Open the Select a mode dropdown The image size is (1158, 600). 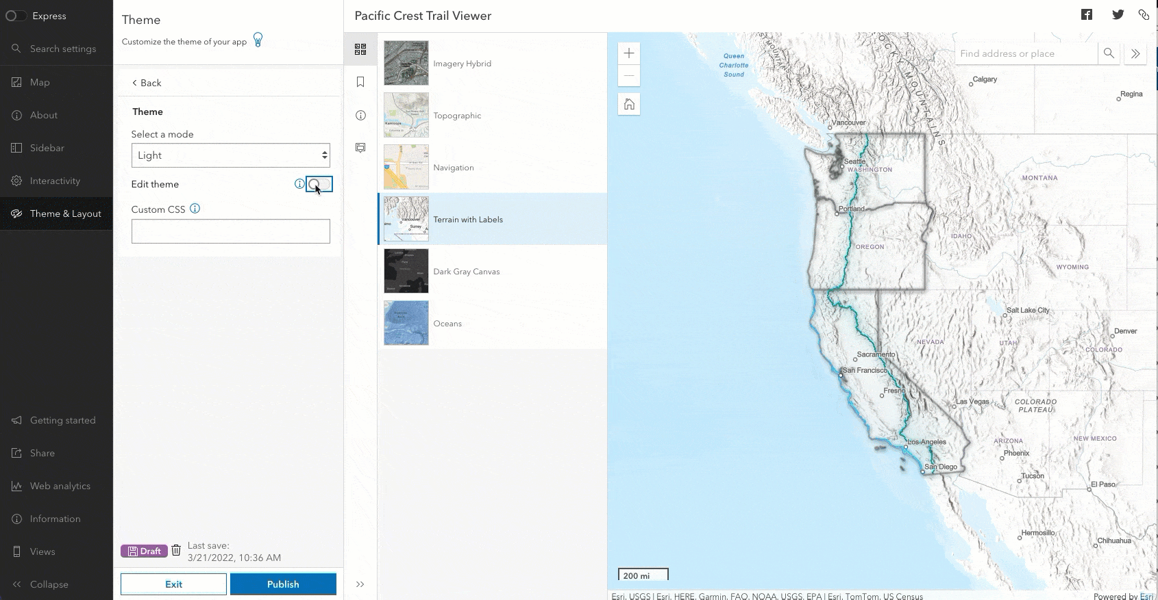[x=230, y=155]
